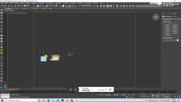
Task: Toggle the Angle Snap icon
Action: pos(70,6)
